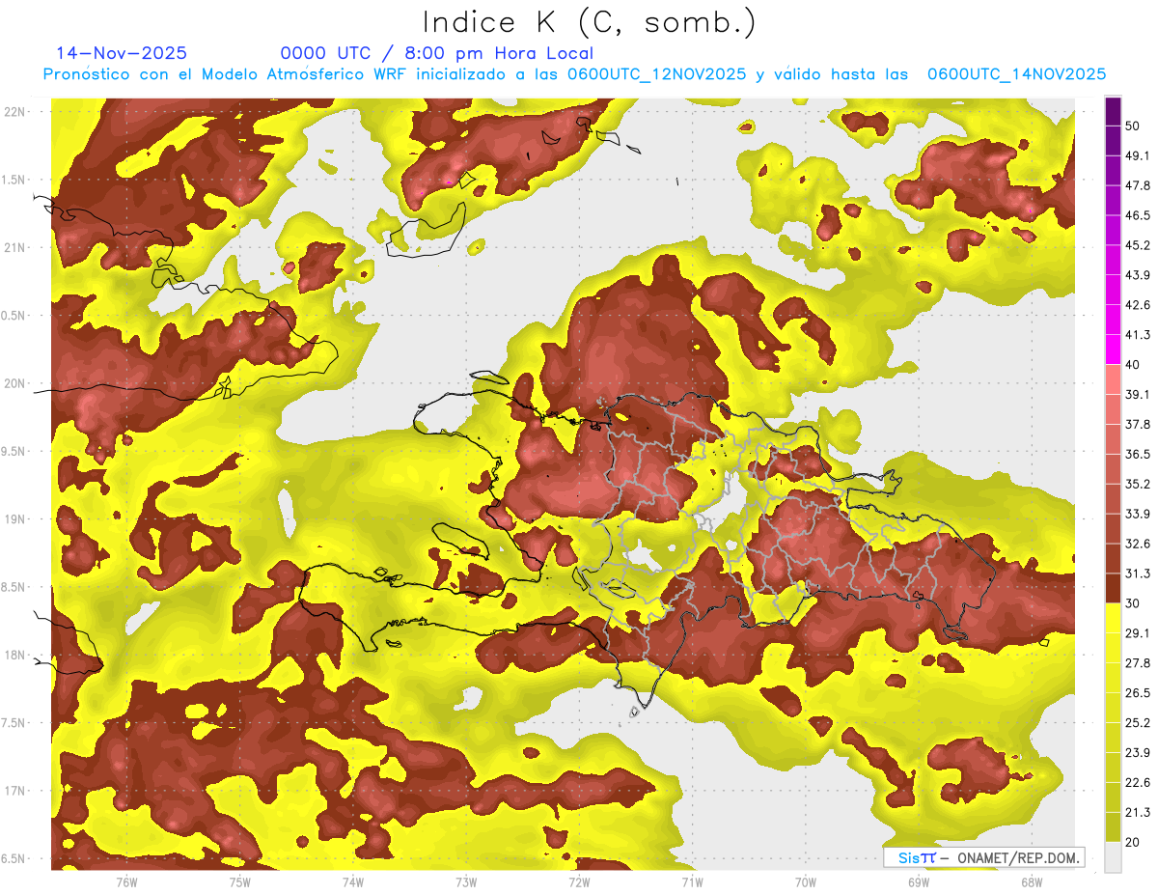1158x895 pixels.
Task: Click the '50' color bar label
Action: coord(1133,126)
